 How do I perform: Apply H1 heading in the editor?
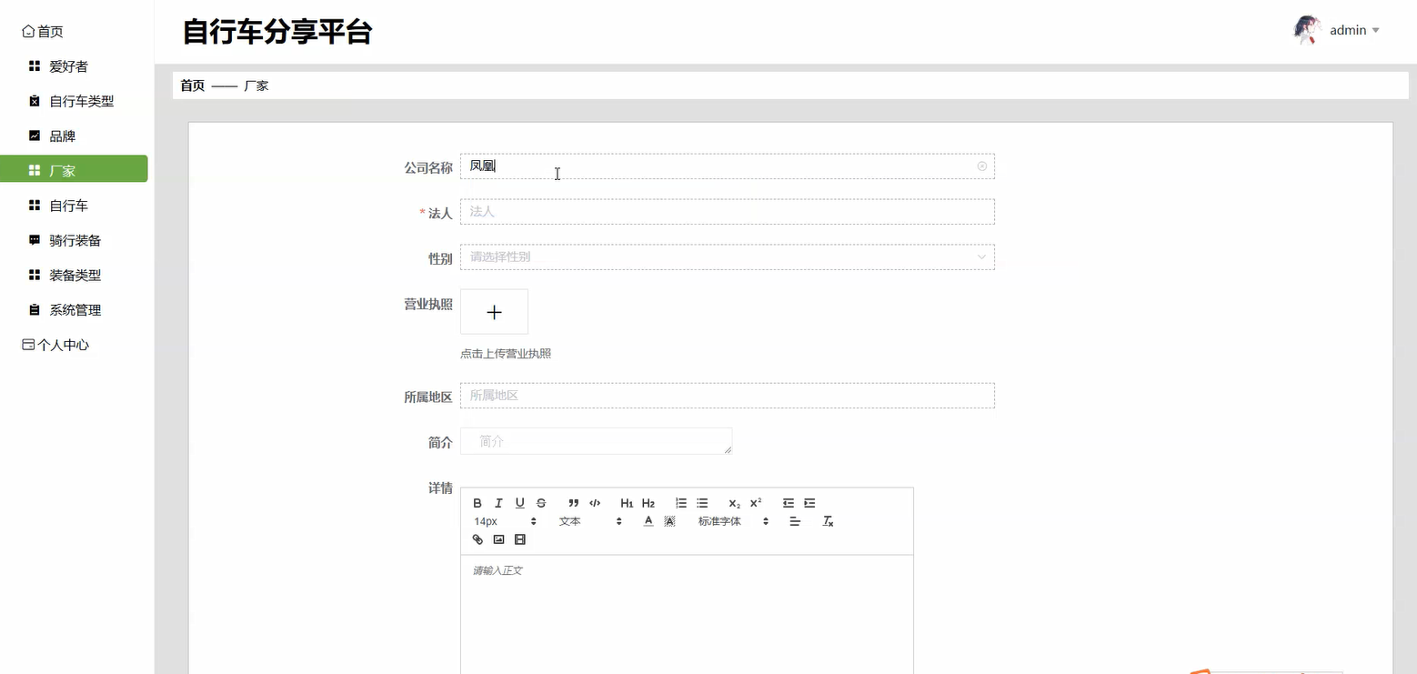click(627, 503)
